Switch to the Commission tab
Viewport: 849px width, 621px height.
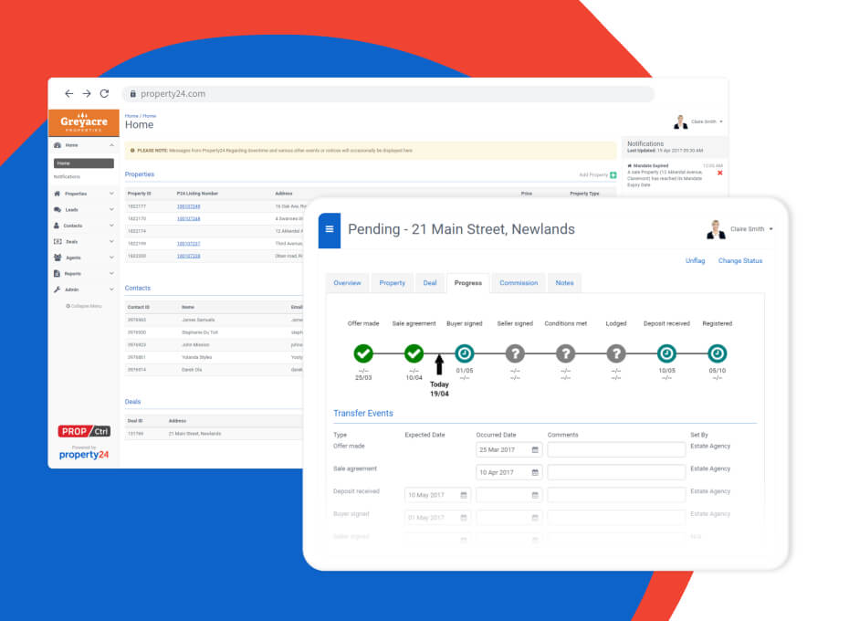pos(518,283)
